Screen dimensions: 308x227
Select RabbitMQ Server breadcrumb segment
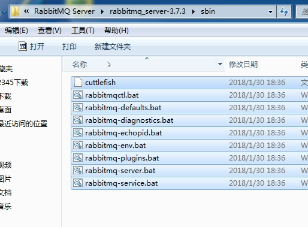tap(64, 11)
